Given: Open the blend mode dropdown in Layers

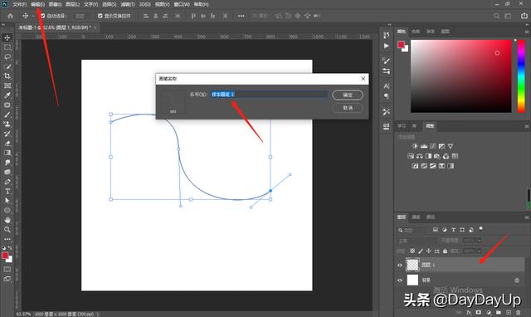Looking at the screenshot, I should [x=417, y=241].
